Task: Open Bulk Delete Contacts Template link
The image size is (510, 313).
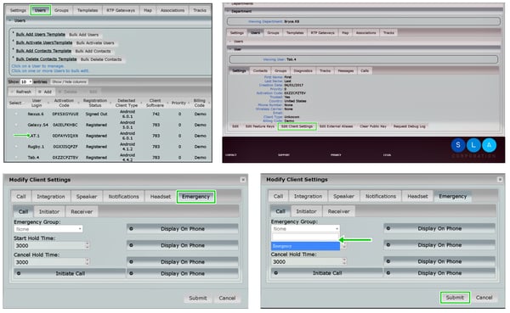Action: [46, 59]
